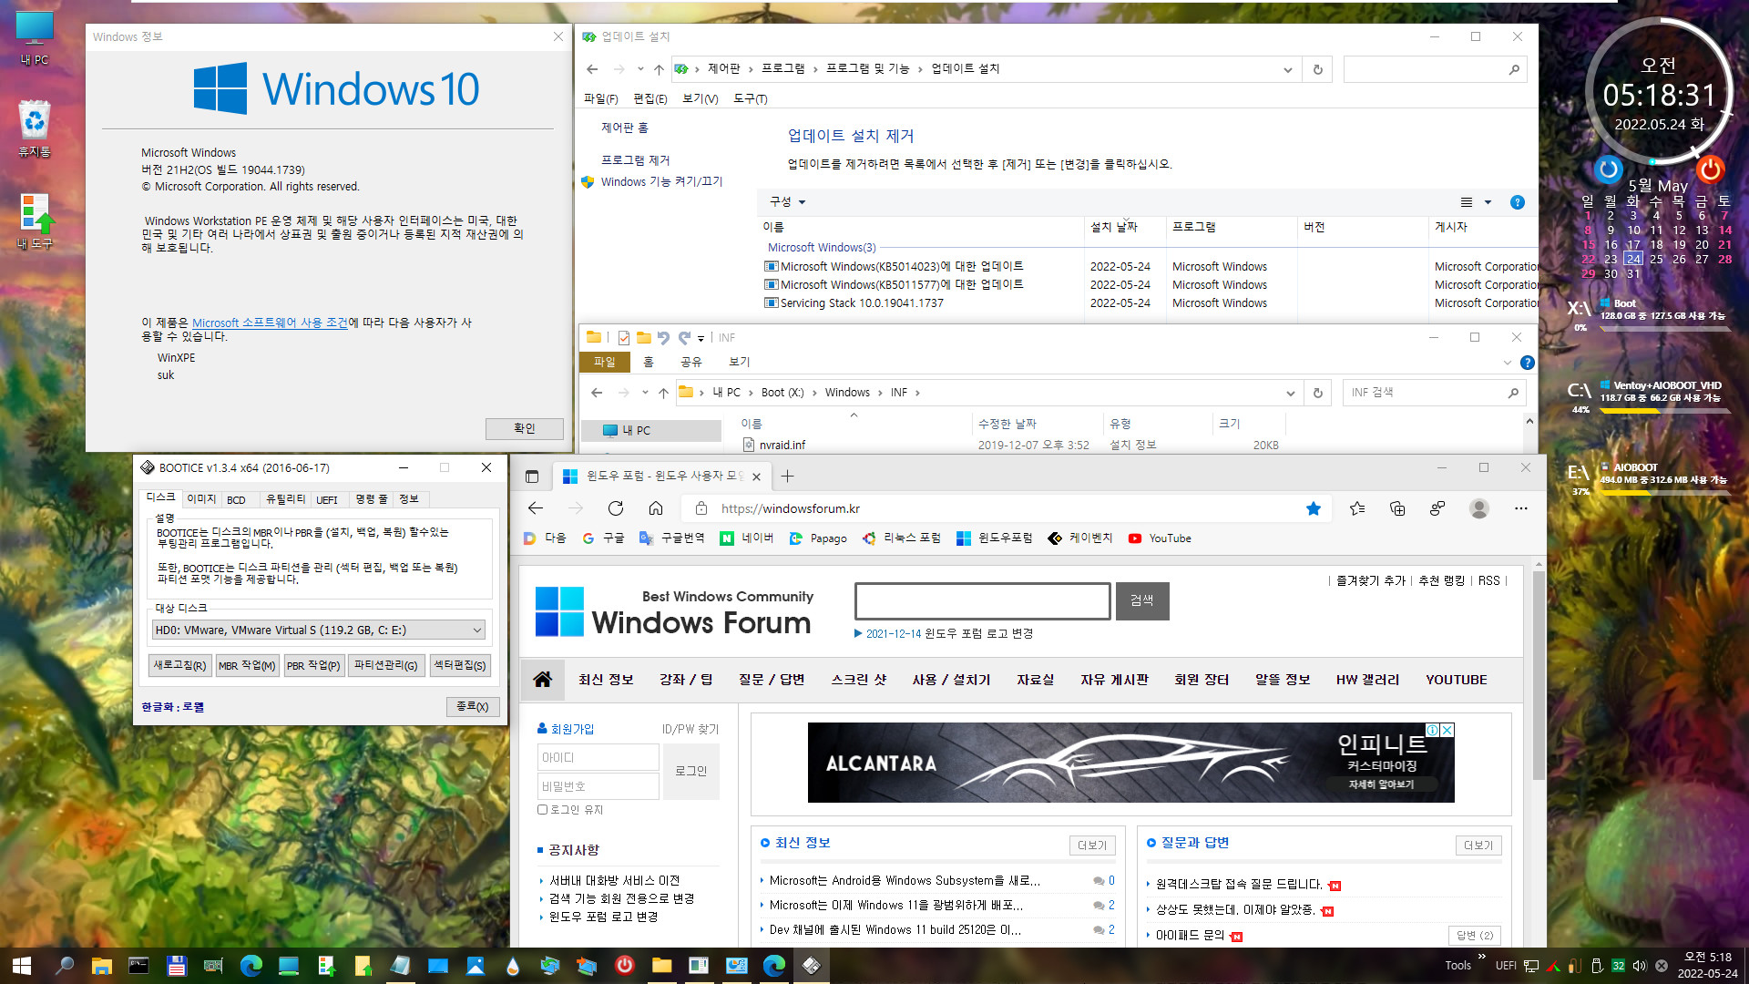The height and width of the screenshot is (984, 1749).
Task: Open the 내 도구 desktop icon
Action: click(35, 221)
